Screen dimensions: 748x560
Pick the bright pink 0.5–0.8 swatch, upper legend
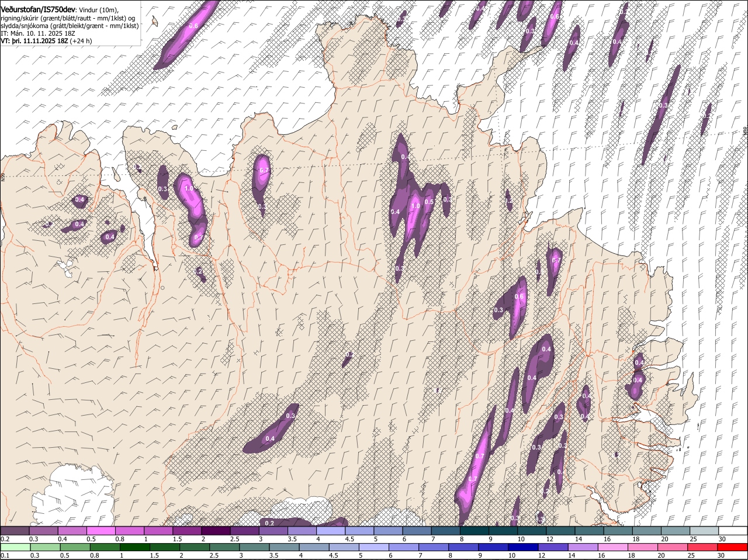point(101,530)
